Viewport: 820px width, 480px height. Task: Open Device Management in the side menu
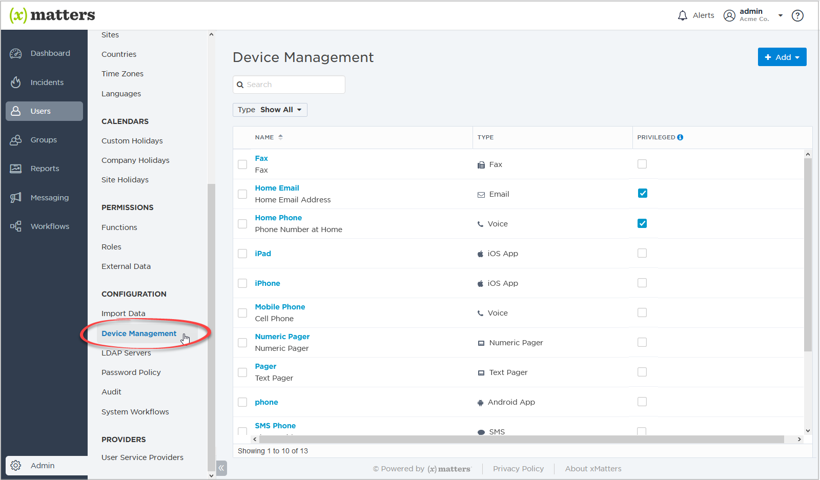point(139,333)
